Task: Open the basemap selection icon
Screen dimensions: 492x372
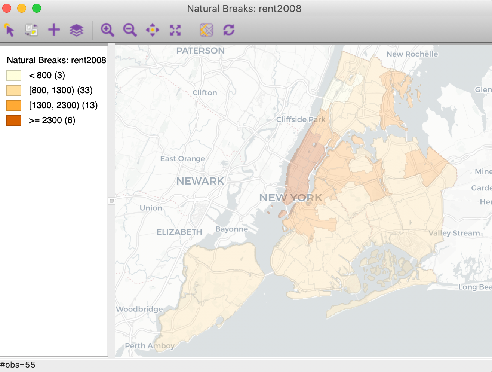Action: (x=206, y=30)
